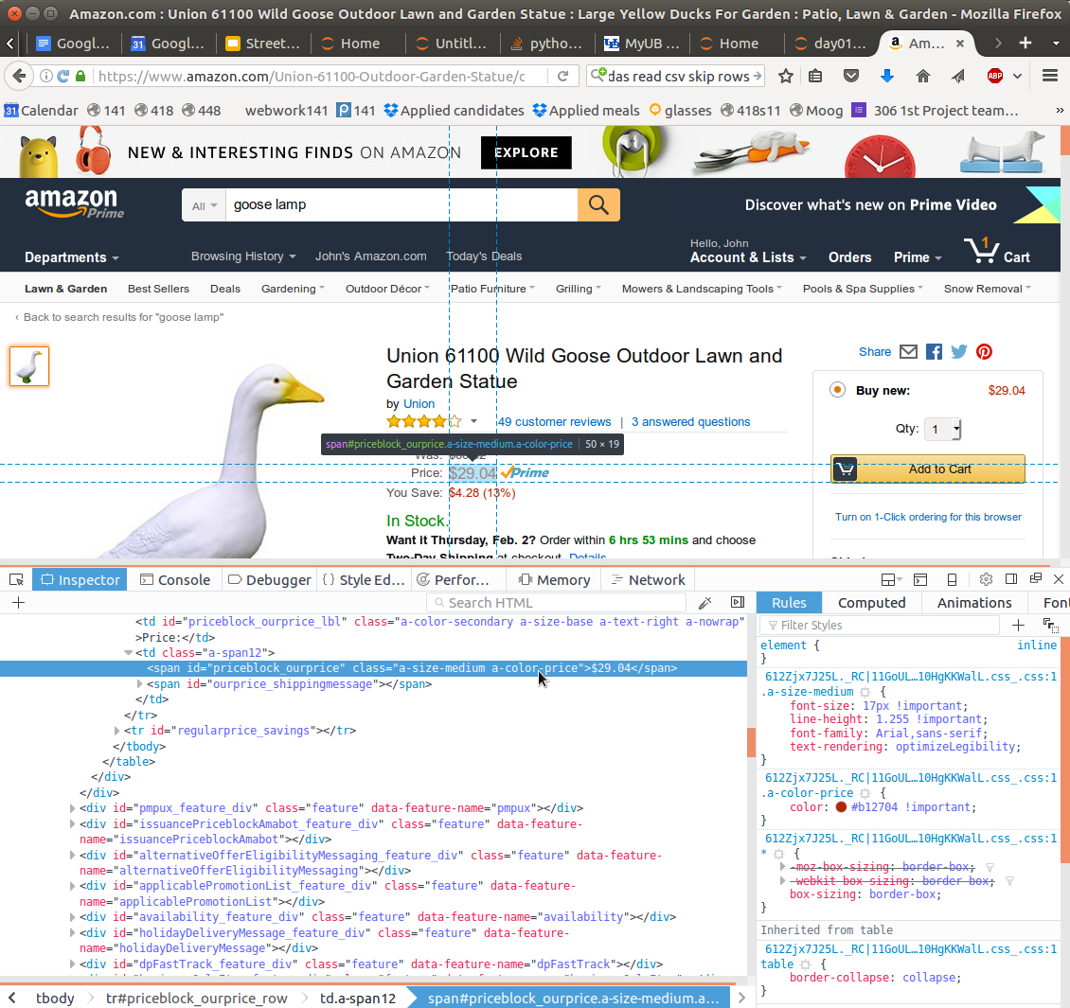Viewport: 1070px width, 1008px height.
Task: Activate the element picker in DevTools
Action: [16, 579]
